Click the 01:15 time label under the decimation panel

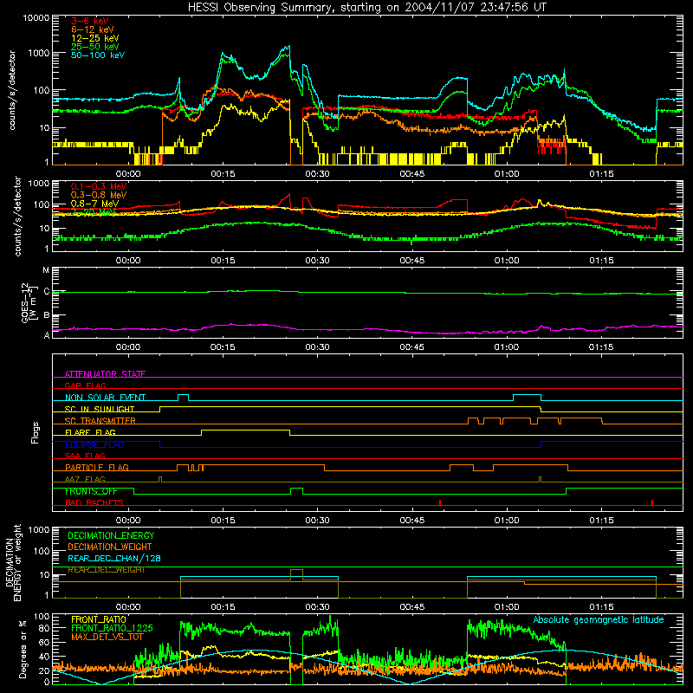coord(601,607)
